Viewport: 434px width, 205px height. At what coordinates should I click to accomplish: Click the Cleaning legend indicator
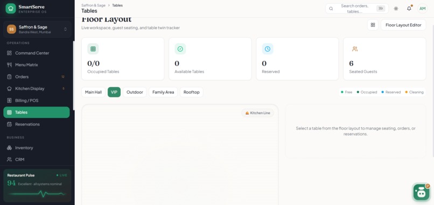pos(414,92)
